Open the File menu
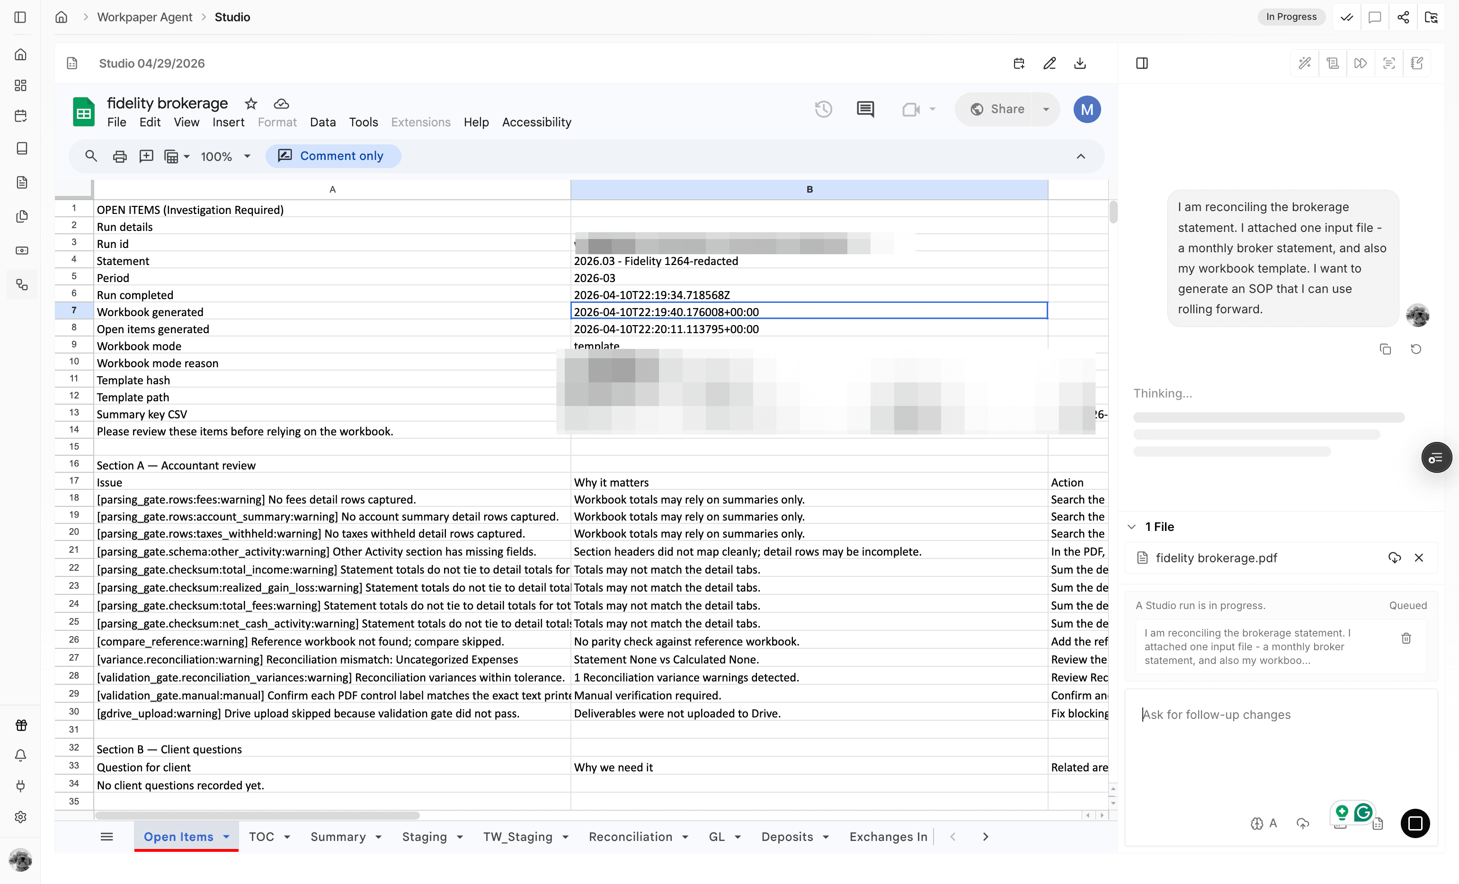Viewport: 1459px width, 884px height. 116,122
